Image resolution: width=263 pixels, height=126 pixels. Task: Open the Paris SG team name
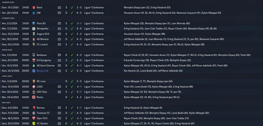(x=41, y=23)
